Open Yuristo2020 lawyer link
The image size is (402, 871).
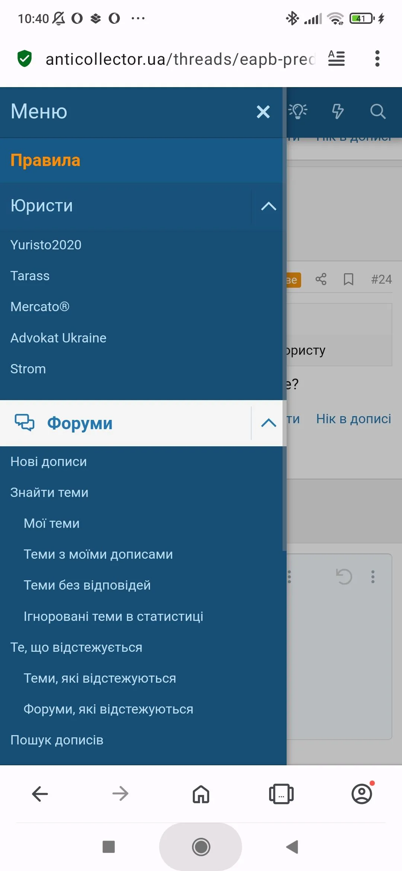tap(46, 245)
